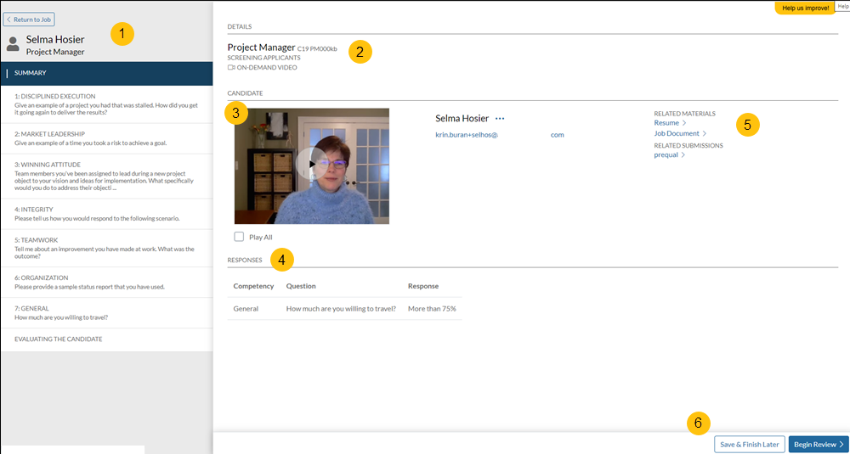850x454 pixels.
Task: Select question 4: Integrity
Action: (x=105, y=213)
